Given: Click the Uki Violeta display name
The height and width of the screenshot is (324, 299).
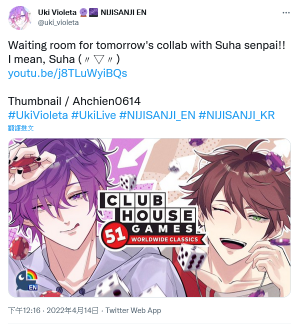Looking at the screenshot, I should (57, 12).
